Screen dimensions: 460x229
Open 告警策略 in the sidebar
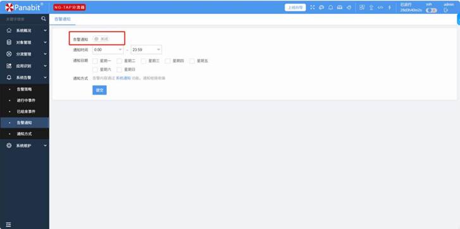click(25, 89)
